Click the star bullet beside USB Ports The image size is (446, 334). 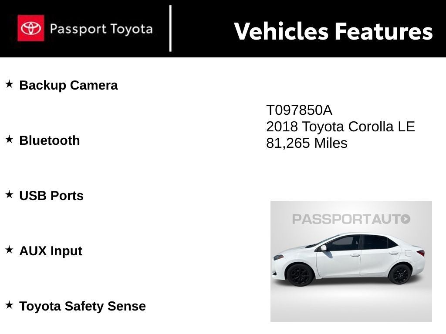point(9,194)
